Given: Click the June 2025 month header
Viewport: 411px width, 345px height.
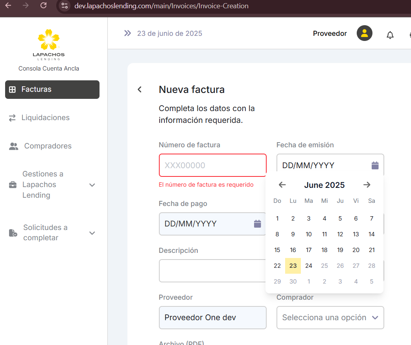Looking at the screenshot, I should (324, 185).
